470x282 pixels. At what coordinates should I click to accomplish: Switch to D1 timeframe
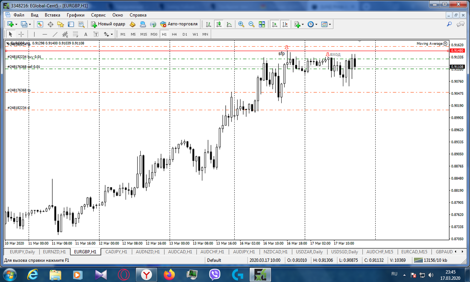pyautogui.click(x=185, y=34)
